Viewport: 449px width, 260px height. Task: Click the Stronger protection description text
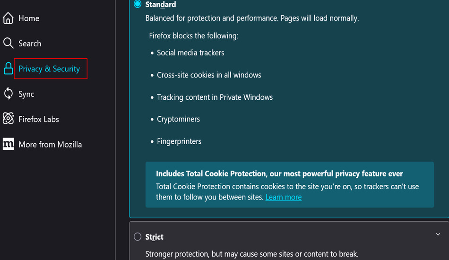coord(252,254)
